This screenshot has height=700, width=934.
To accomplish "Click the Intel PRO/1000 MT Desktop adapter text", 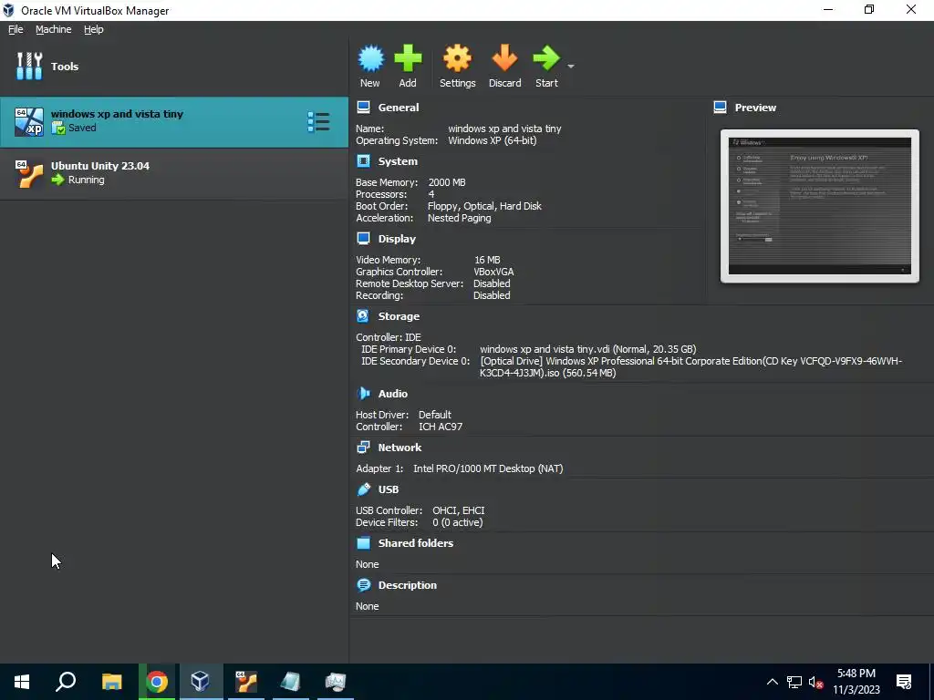I will click(x=488, y=468).
